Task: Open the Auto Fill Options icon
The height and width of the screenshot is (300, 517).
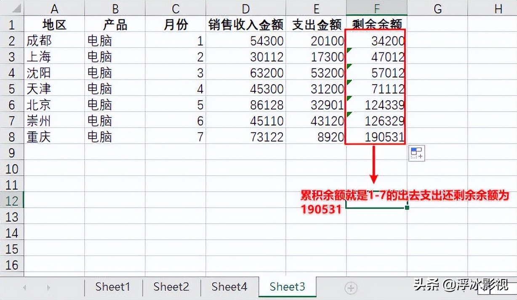Action: pyautogui.click(x=417, y=153)
